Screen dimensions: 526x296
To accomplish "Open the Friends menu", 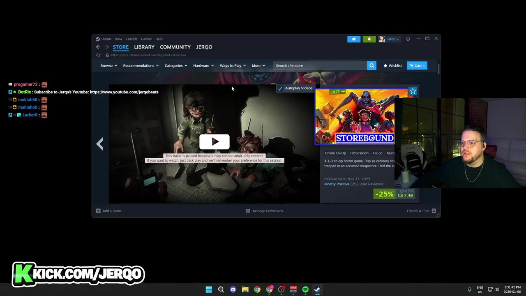I will [x=131, y=39].
